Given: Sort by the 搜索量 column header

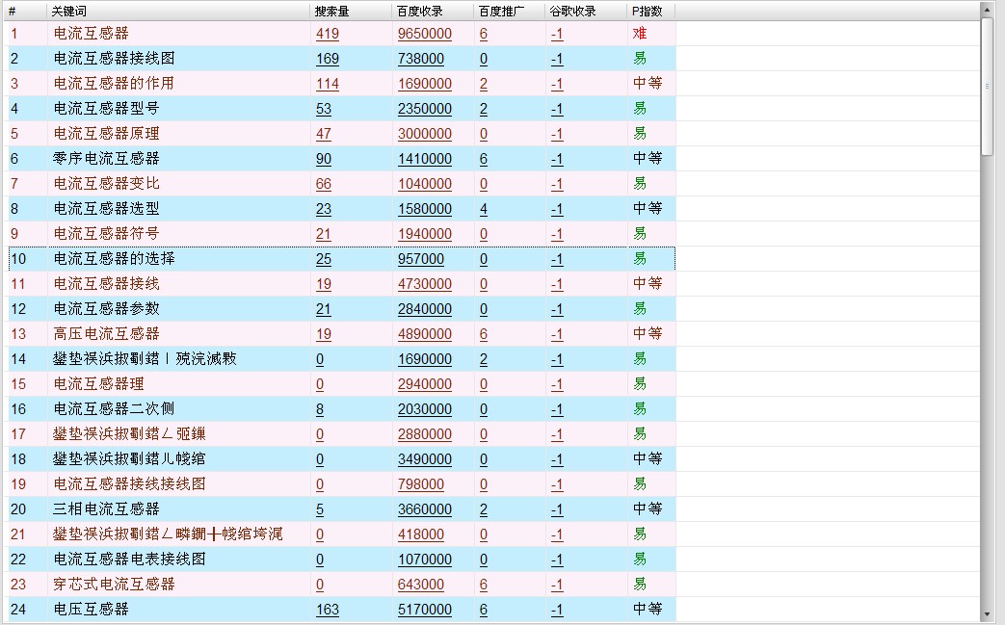Looking at the screenshot, I should click(x=332, y=12).
